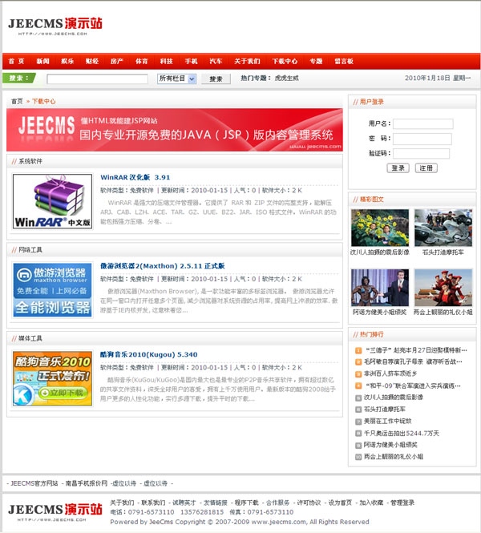This screenshot has width=481, height=533.
Task: Open 关于我们 in the red navigation bar
Action: 247,61
